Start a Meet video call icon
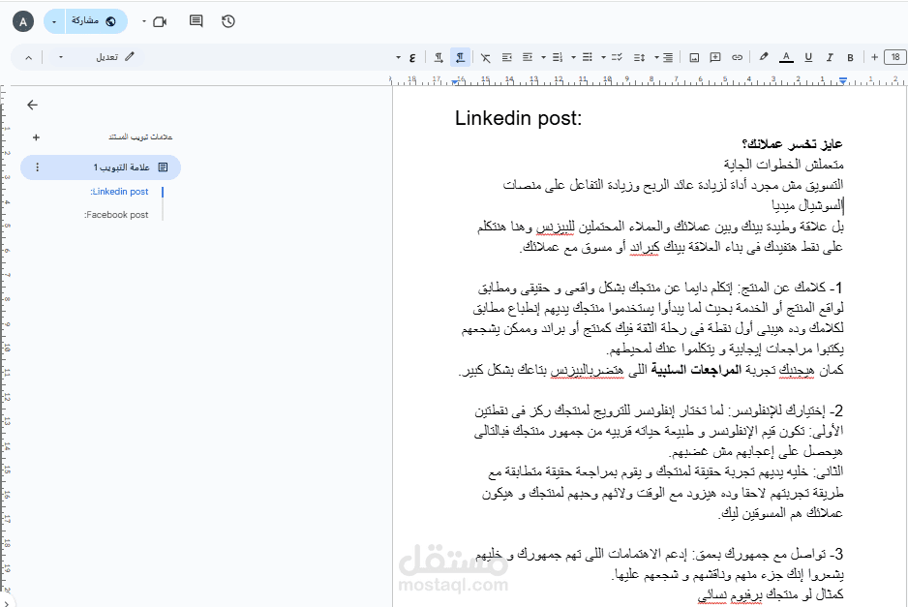The width and height of the screenshot is (908, 607). click(160, 21)
